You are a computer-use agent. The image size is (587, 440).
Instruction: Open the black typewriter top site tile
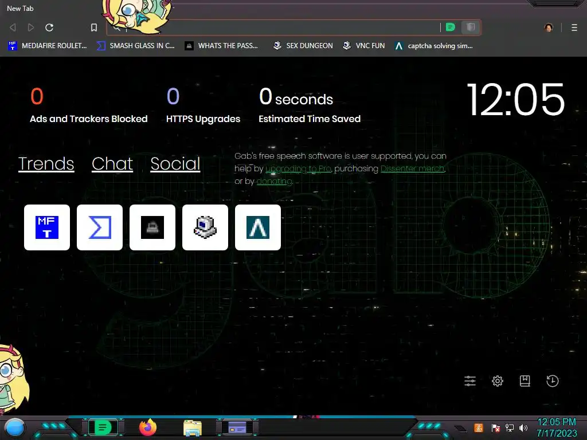[152, 227]
